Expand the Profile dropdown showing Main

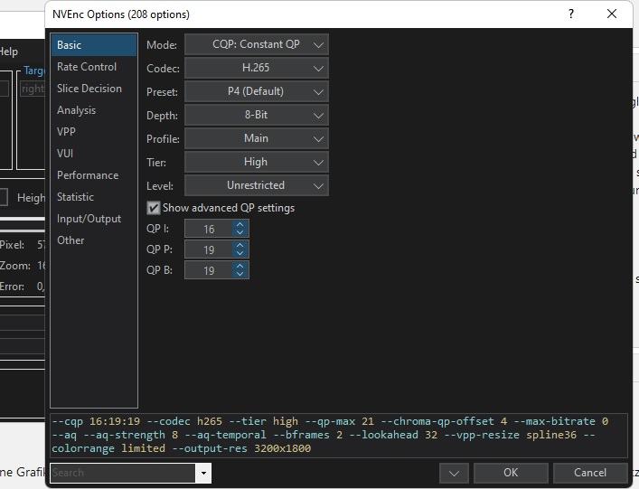pos(257,138)
